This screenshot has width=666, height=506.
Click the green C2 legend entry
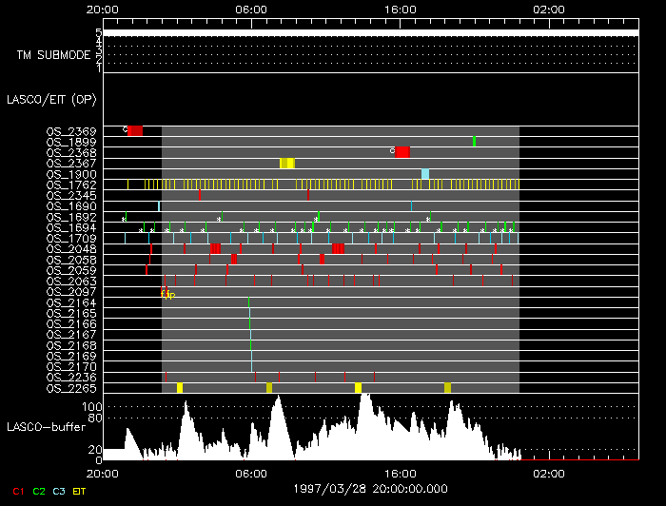click(39, 492)
